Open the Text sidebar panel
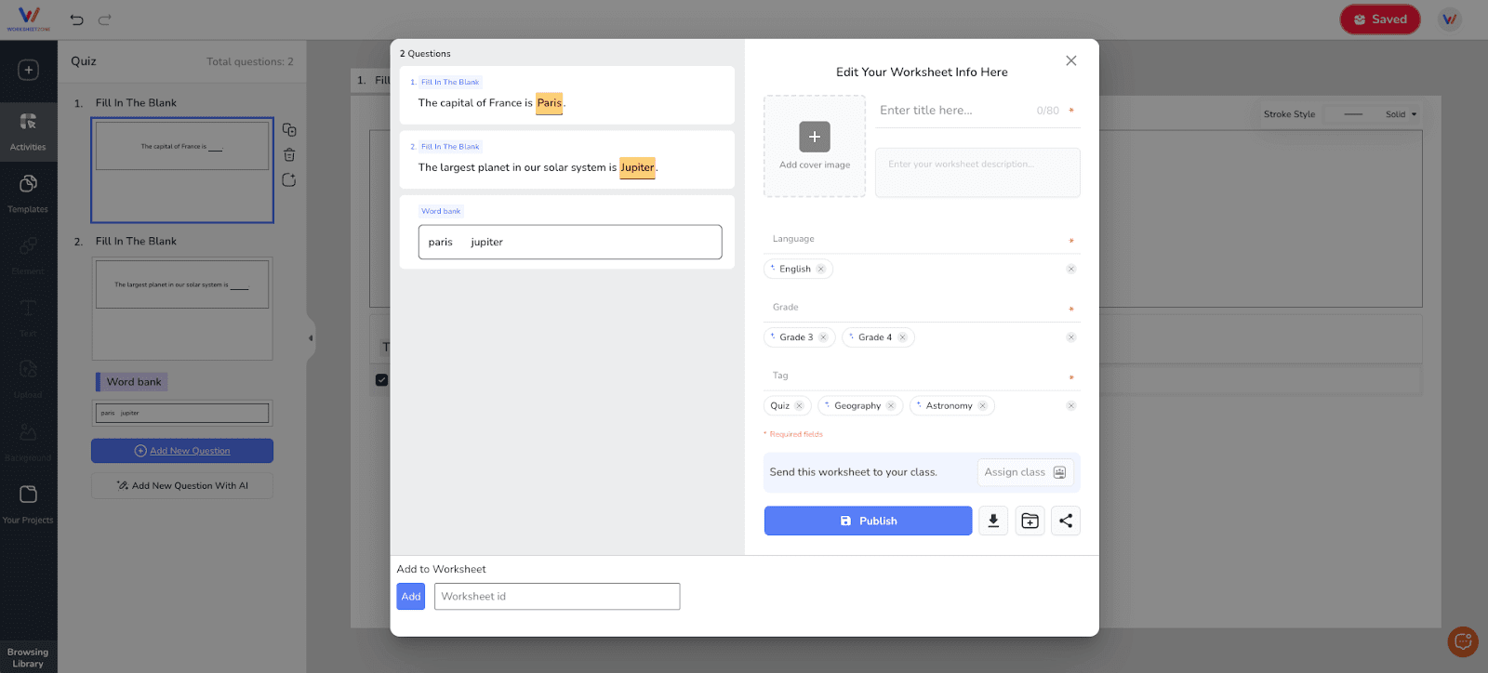This screenshot has width=1488, height=673. (x=28, y=317)
